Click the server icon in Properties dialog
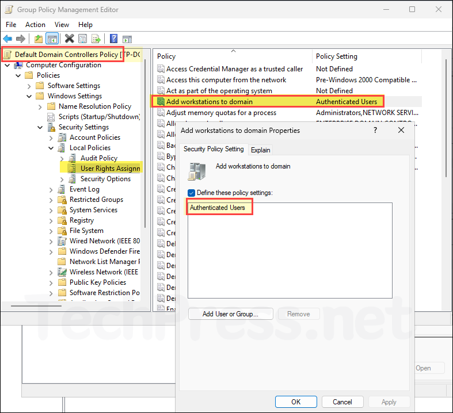 tap(197, 171)
